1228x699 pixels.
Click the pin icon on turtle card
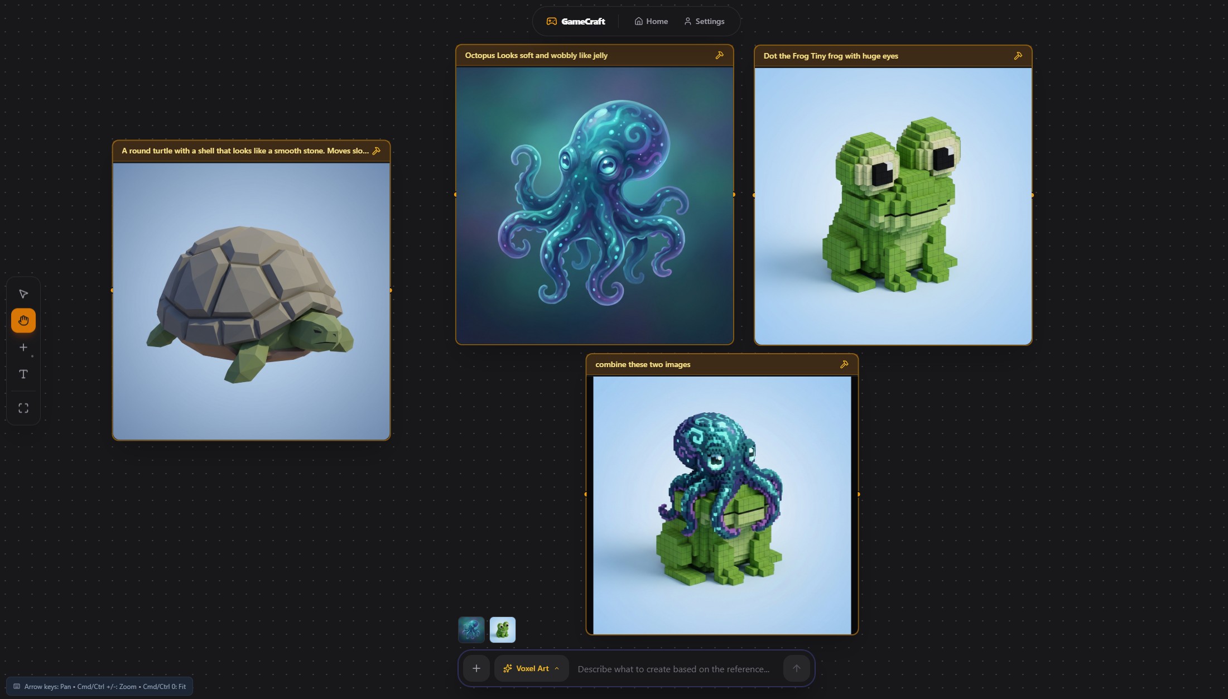[x=377, y=151]
